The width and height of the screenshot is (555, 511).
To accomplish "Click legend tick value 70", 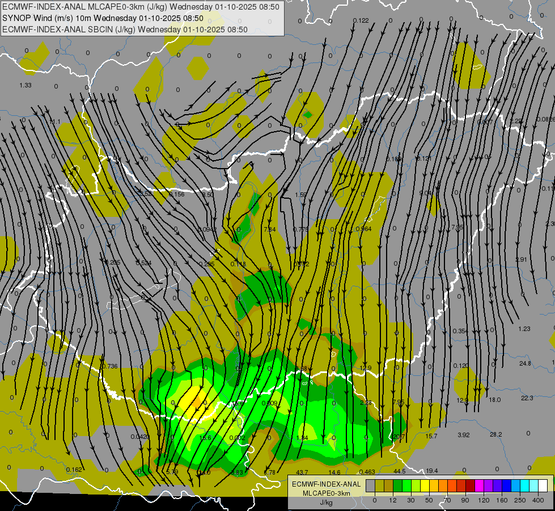I will click(x=447, y=500).
